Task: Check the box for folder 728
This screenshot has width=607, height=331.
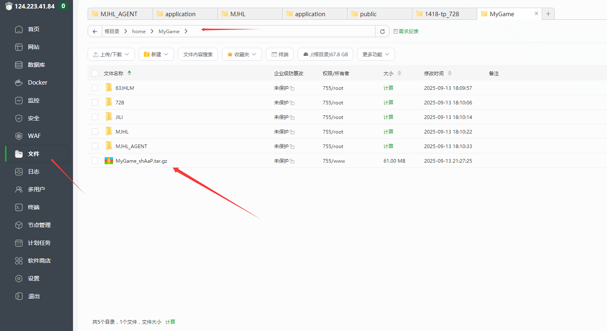Action: coord(95,102)
